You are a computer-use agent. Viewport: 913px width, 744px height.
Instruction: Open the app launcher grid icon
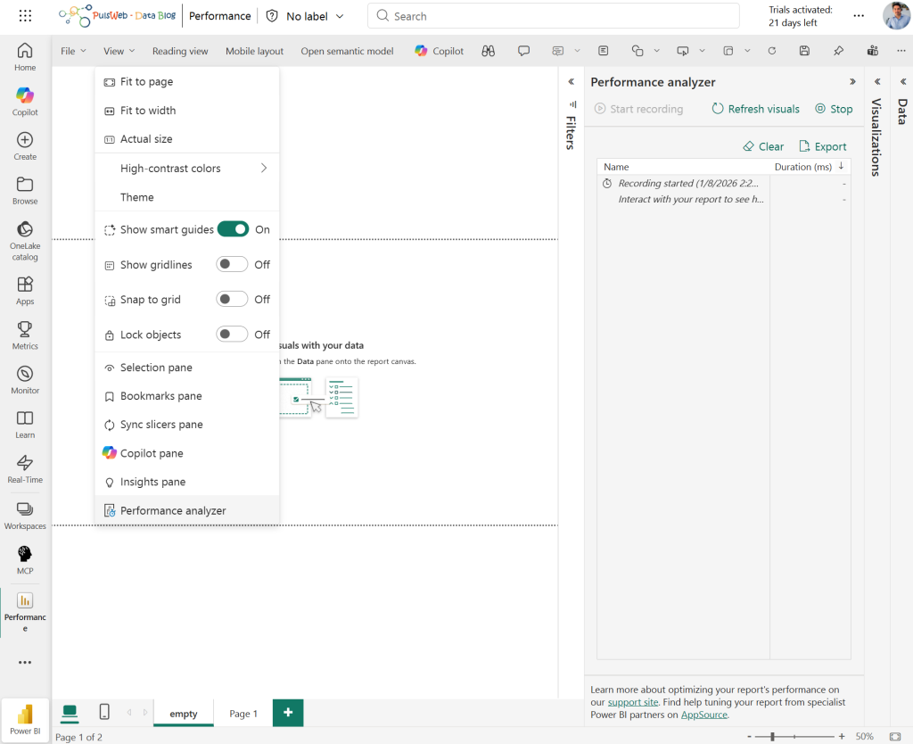[25, 16]
